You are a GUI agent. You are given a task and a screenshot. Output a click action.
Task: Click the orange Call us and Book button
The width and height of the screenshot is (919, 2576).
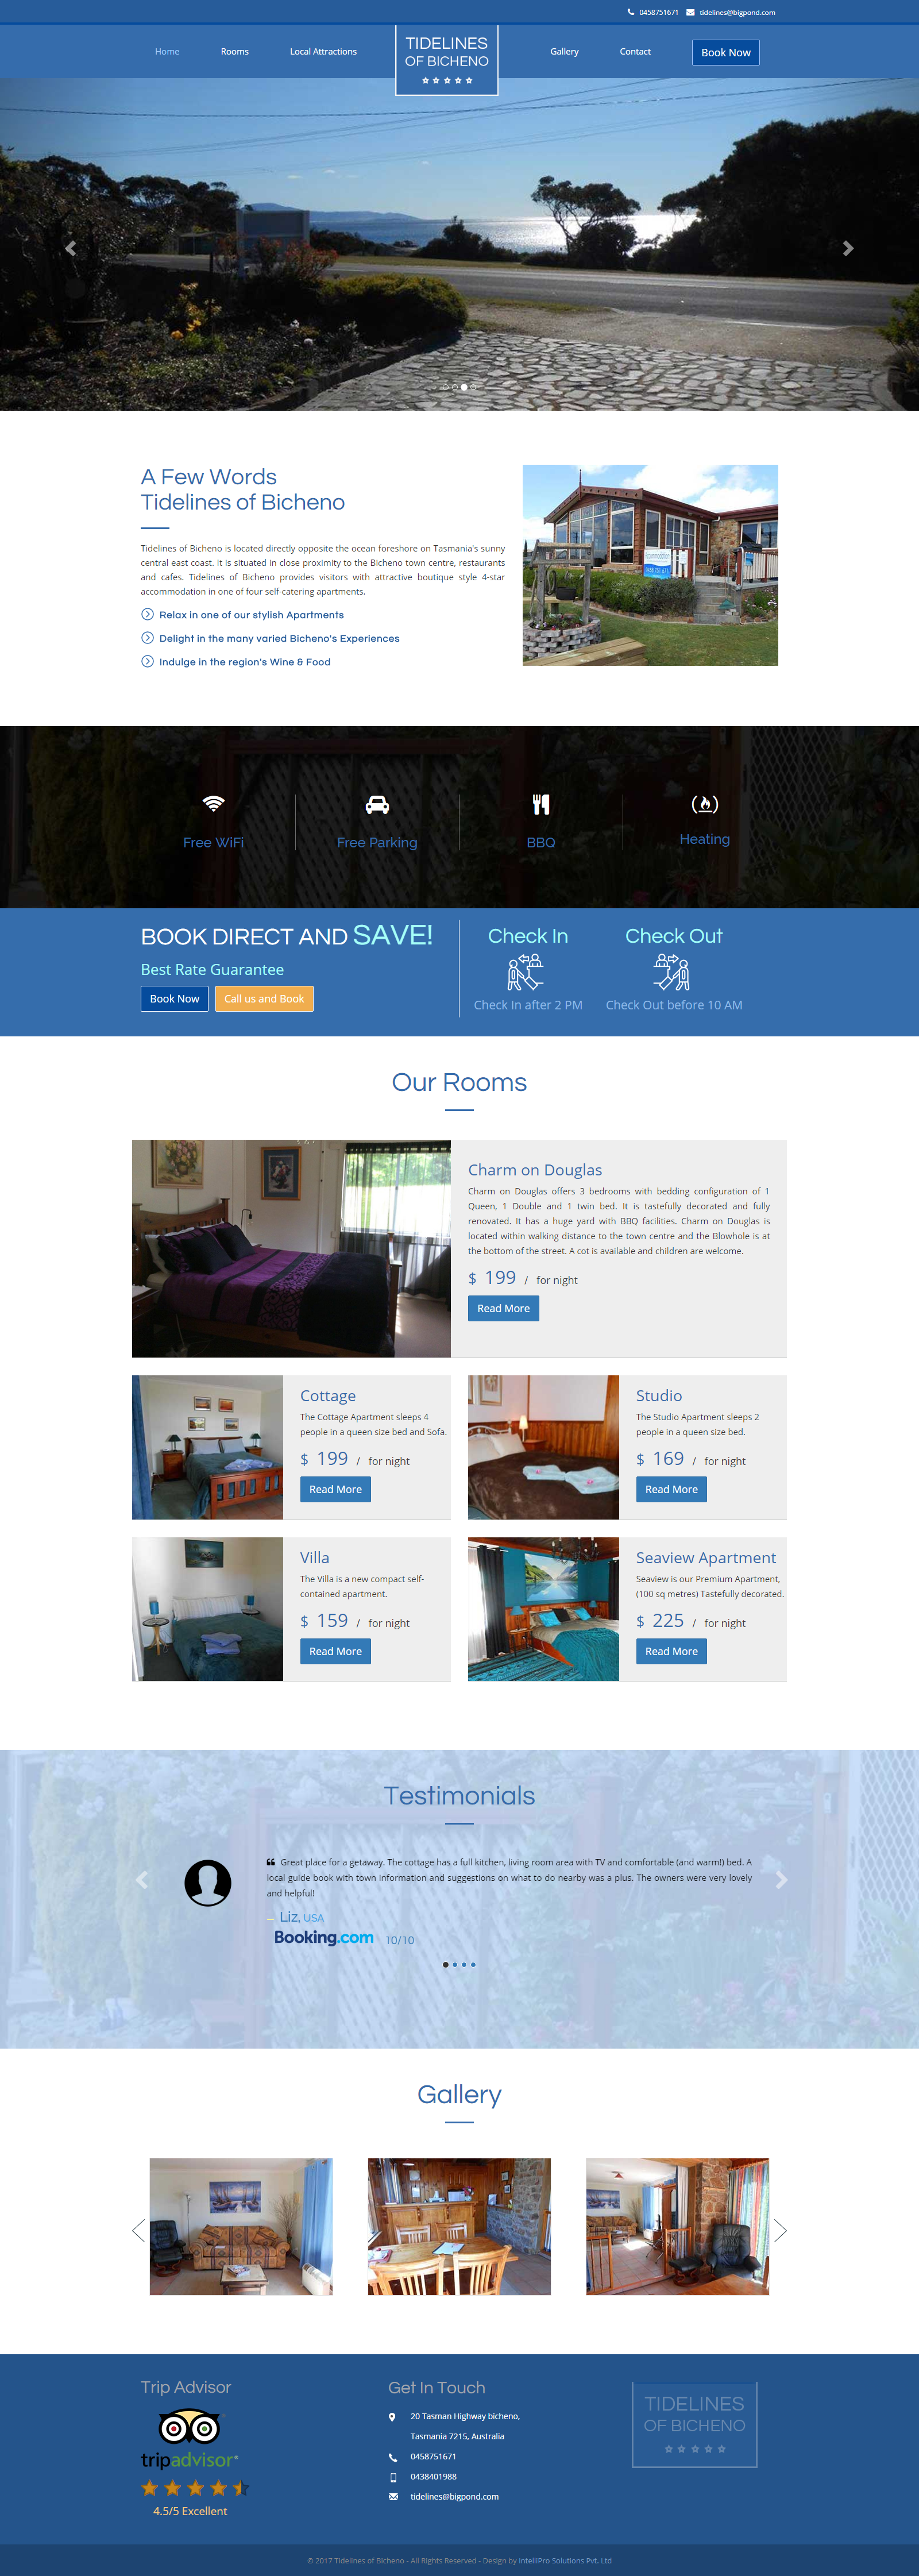pos(264,998)
